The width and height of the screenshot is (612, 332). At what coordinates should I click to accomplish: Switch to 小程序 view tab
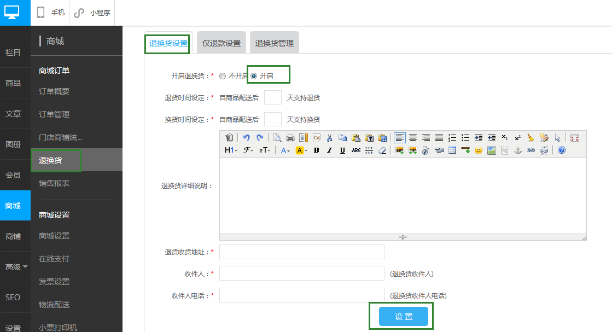(x=92, y=13)
